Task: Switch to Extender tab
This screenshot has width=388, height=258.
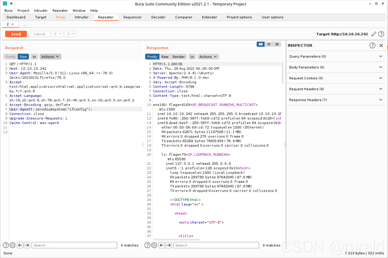Action: 209,17
